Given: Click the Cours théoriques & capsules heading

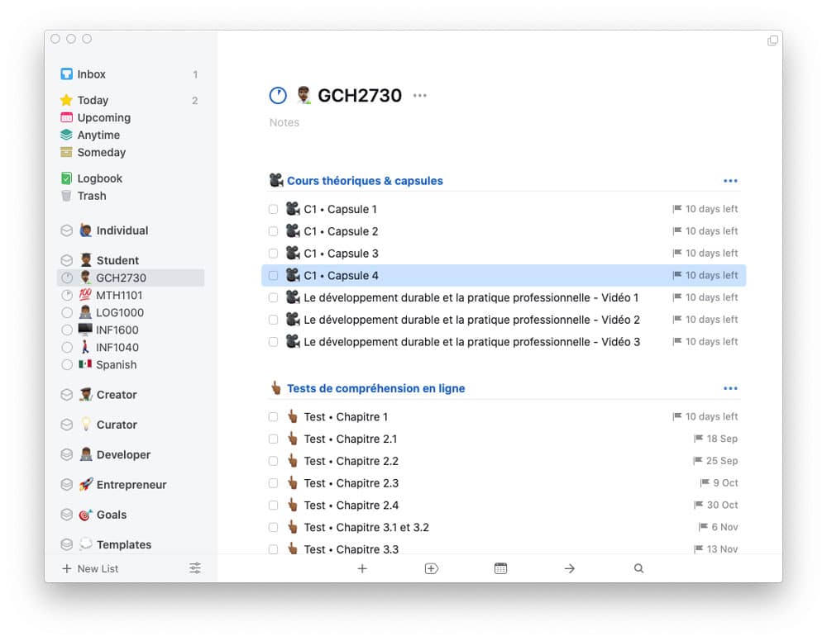Looking at the screenshot, I should point(365,181).
